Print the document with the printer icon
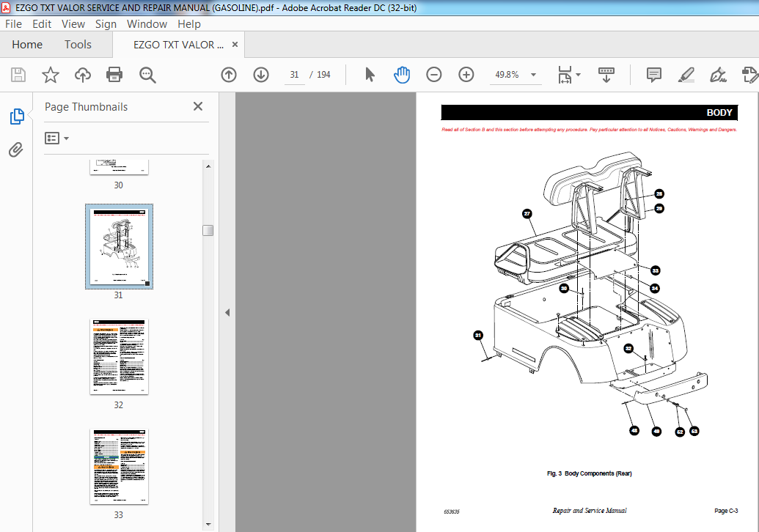 pos(114,75)
